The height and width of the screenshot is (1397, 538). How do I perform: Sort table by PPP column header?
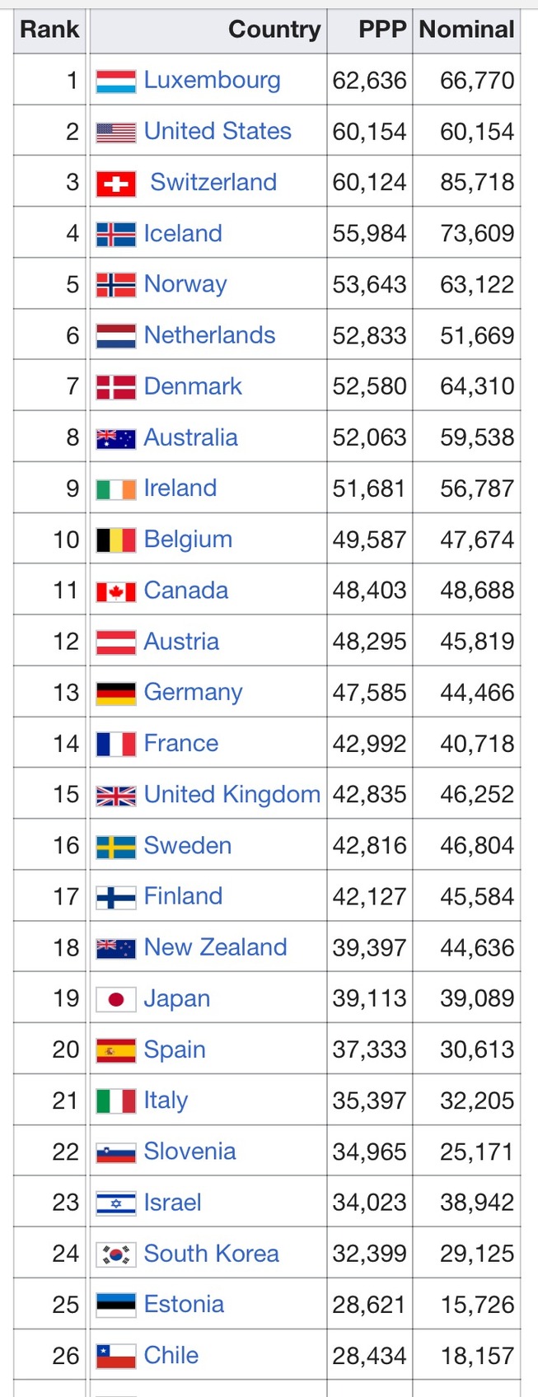tap(381, 30)
